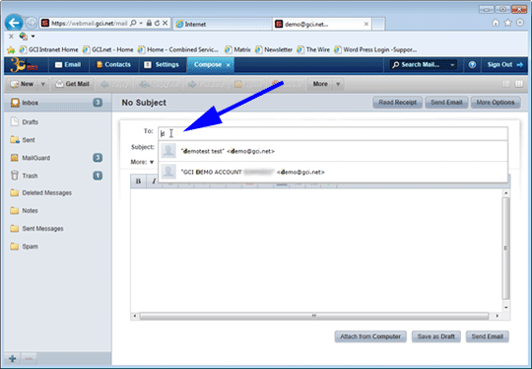Click the padlock security icon
Image resolution: width=532 pixels, height=369 pixels.
pos(149,23)
